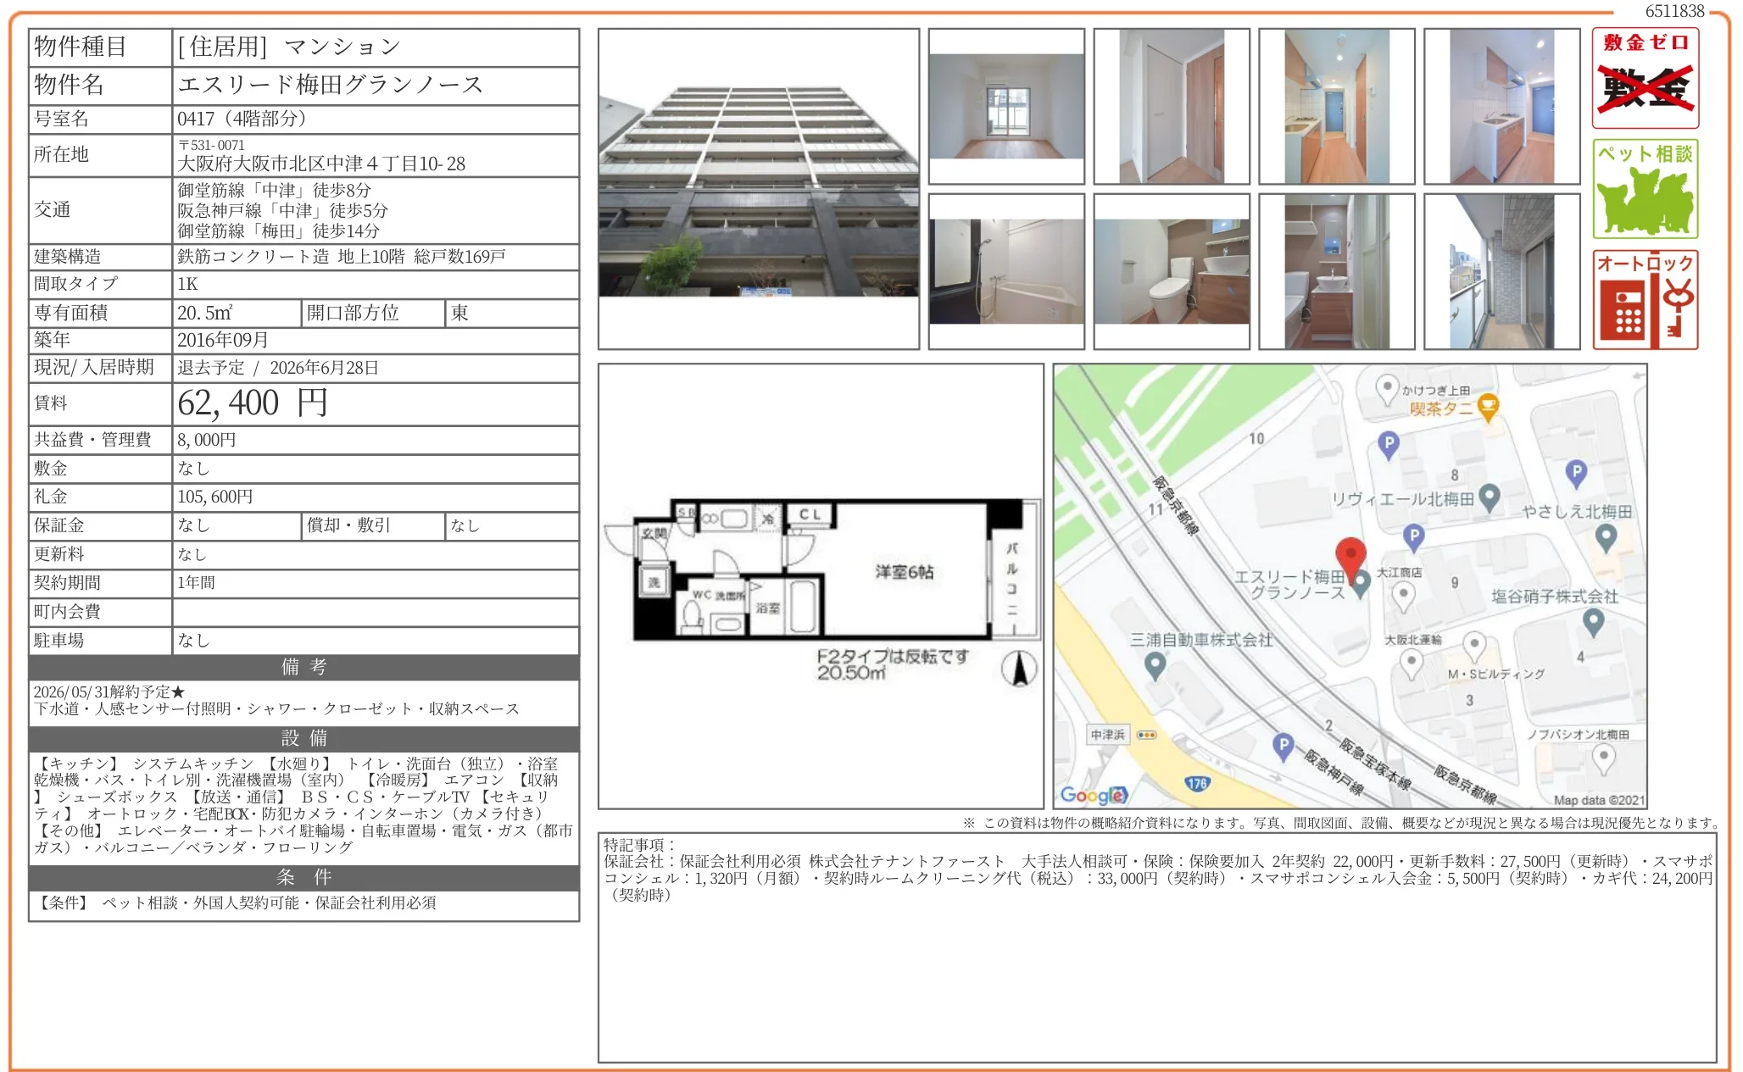Click the 1K floor plan image

pos(820,585)
